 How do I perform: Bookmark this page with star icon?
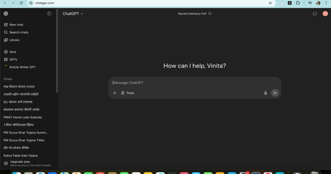271,3
